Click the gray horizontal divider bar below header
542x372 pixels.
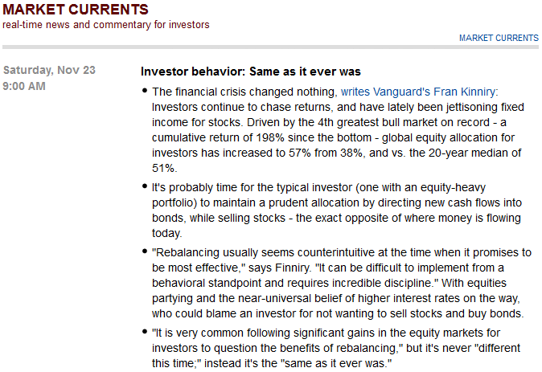coord(270,47)
